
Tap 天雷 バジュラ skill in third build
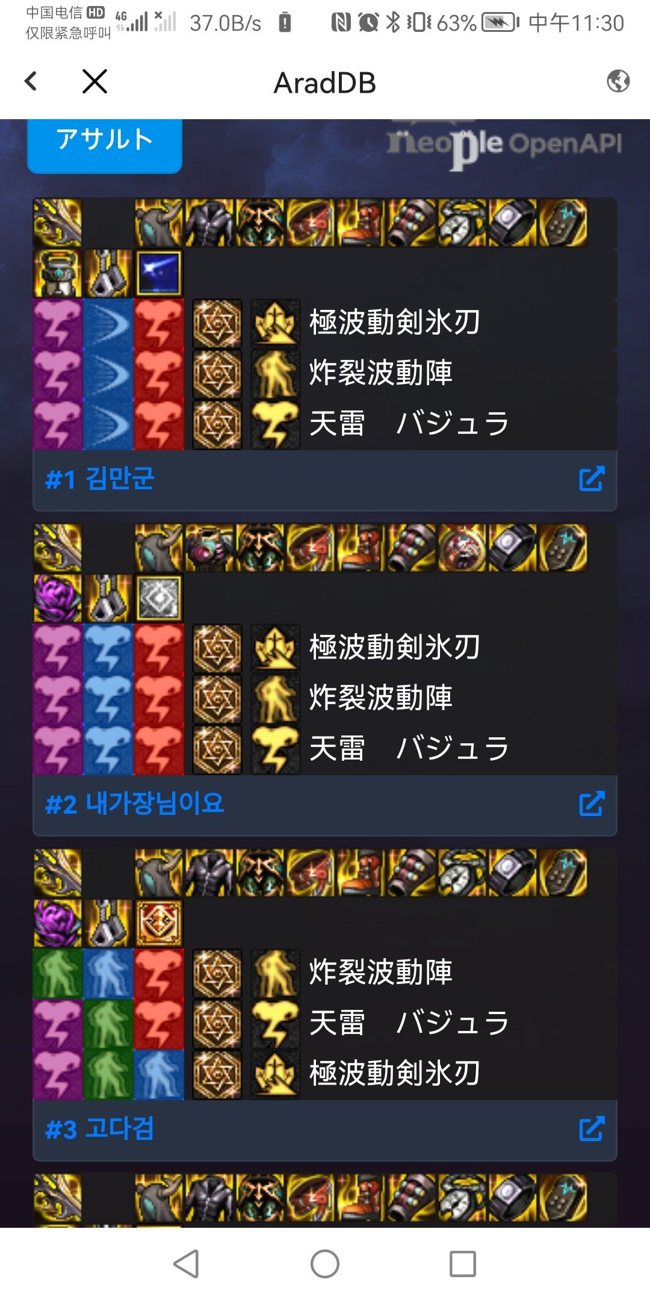[x=409, y=1023]
